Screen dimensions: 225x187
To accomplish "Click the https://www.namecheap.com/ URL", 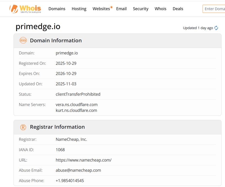I will pyautogui.click(x=84, y=160).
